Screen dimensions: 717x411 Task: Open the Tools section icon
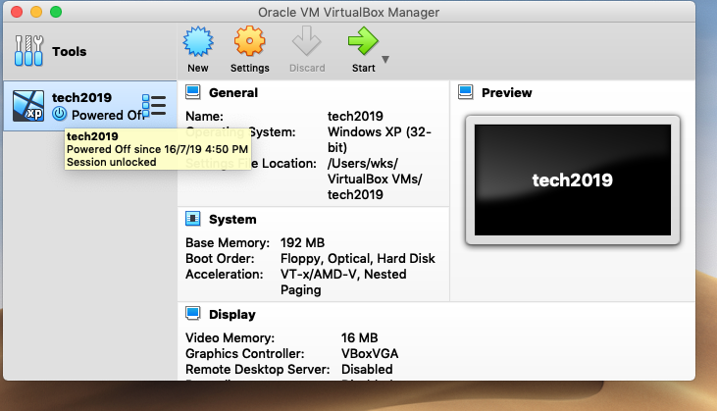pyautogui.click(x=28, y=51)
